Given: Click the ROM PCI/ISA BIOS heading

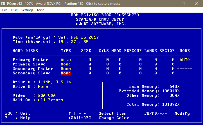Looking at the screenshot, I should click(x=105, y=15).
